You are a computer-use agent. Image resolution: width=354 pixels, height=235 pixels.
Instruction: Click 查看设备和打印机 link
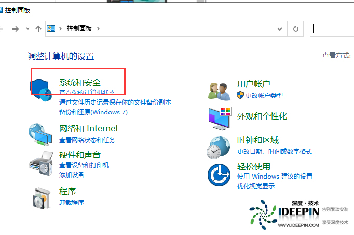(x=84, y=165)
